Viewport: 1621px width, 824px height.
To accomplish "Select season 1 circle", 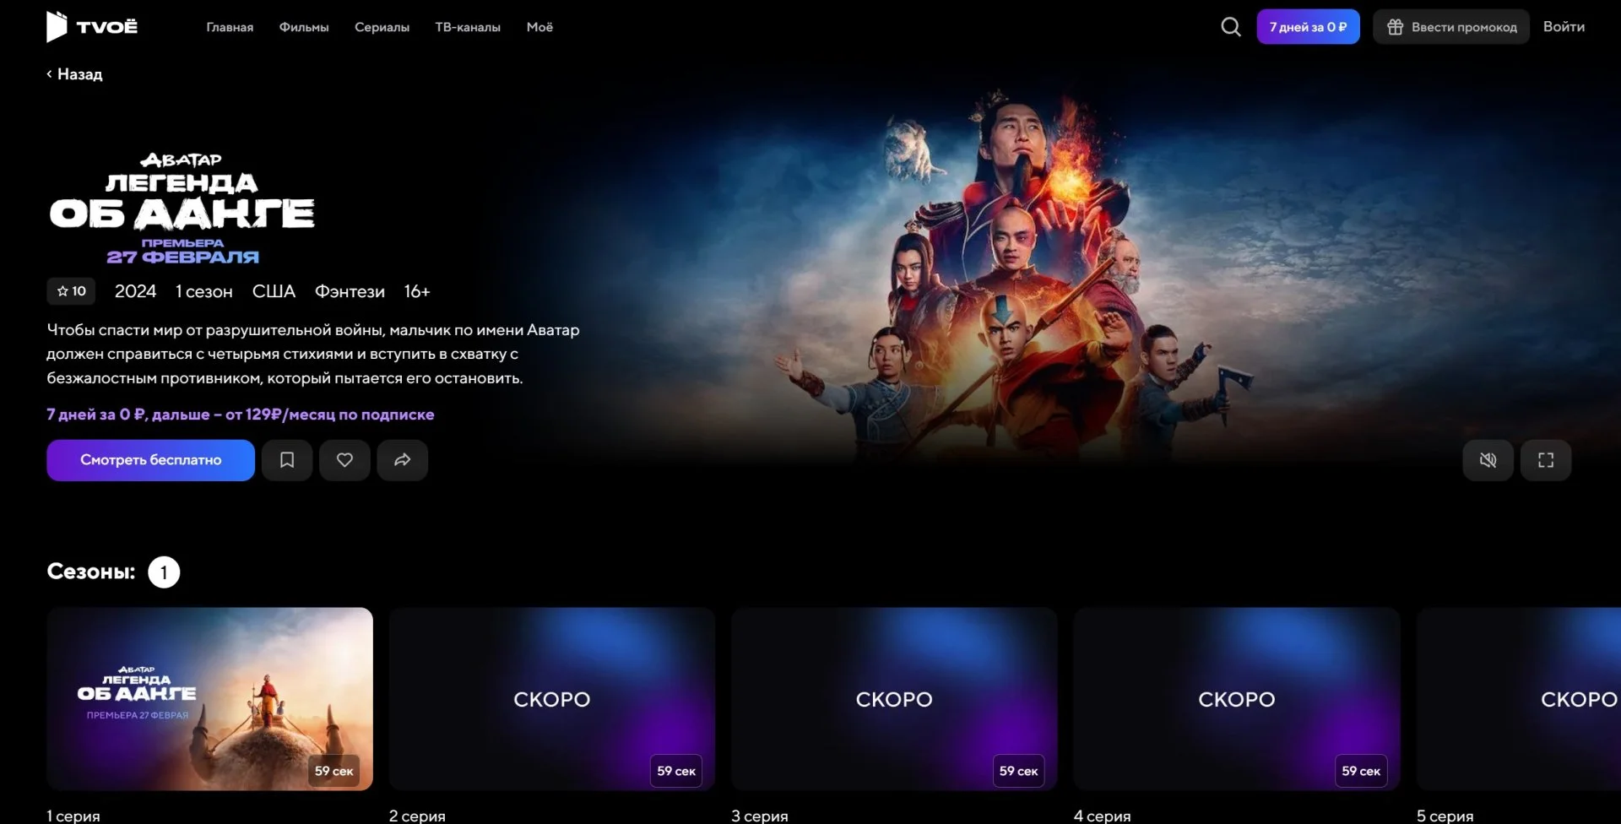I will (164, 572).
